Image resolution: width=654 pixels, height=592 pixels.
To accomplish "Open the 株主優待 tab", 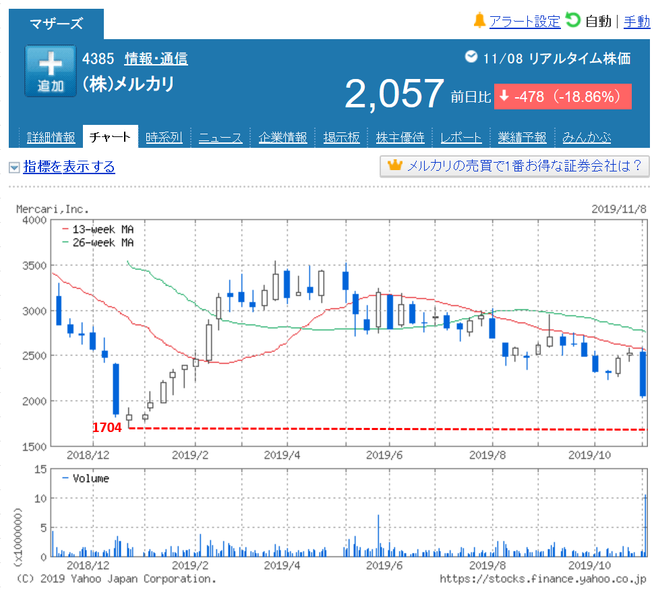I will (400, 137).
